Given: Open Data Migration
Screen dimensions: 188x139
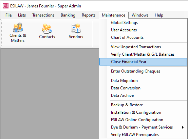Looking at the screenshot, I should (x=143, y=81).
